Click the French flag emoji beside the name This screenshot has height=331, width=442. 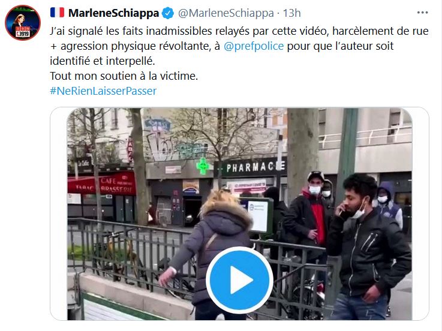click(57, 13)
